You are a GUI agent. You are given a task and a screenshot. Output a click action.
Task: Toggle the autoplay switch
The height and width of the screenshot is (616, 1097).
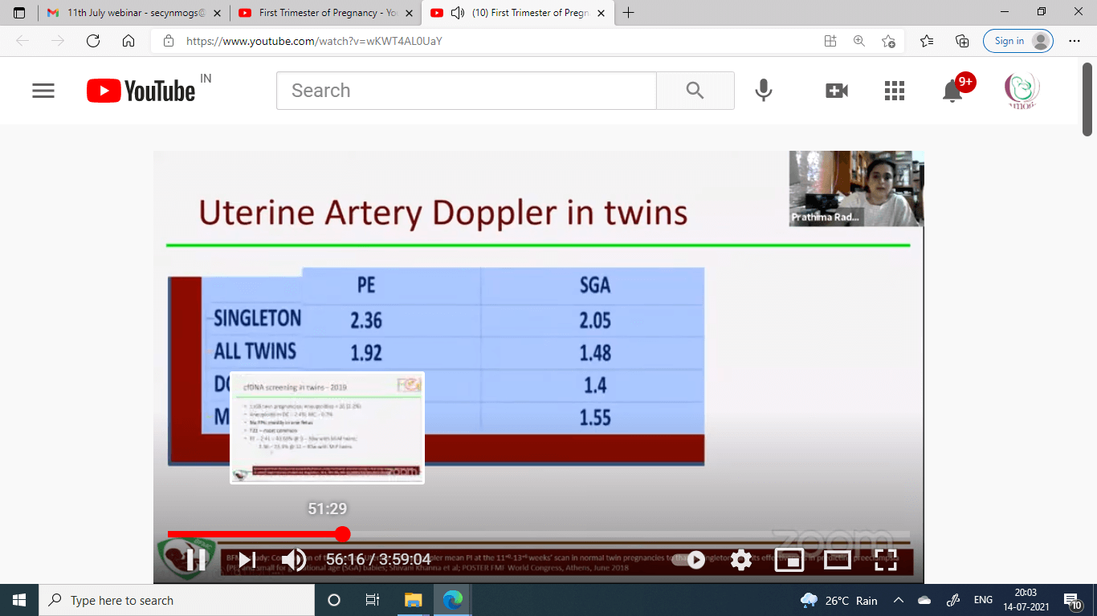pos(690,559)
